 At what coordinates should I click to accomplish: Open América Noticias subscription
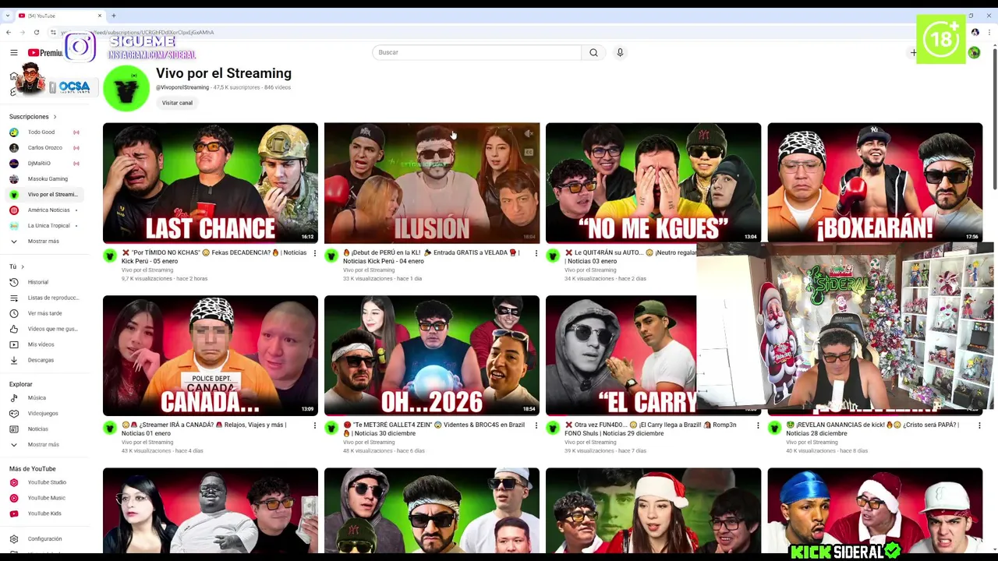click(x=44, y=210)
